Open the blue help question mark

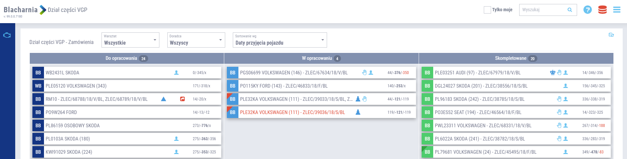point(587,10)
